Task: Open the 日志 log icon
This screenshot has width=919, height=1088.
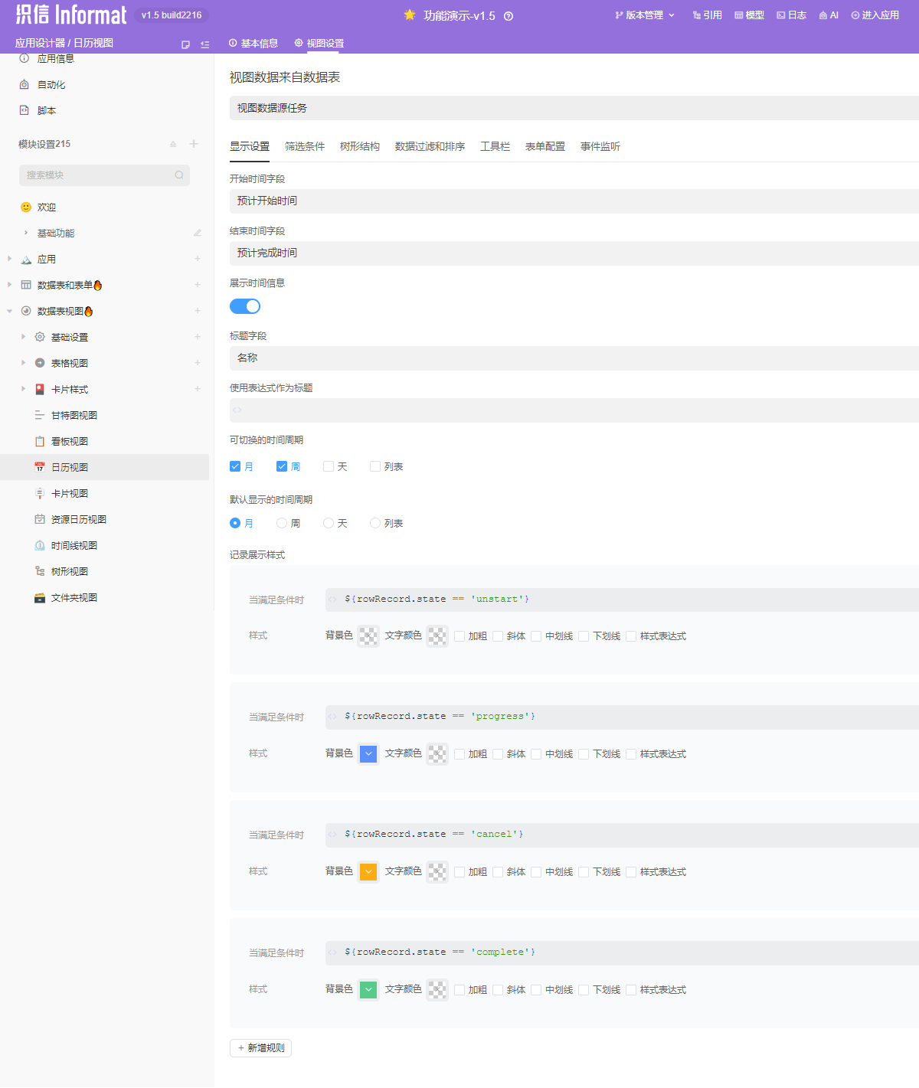Action: click(x=781, y=15)
